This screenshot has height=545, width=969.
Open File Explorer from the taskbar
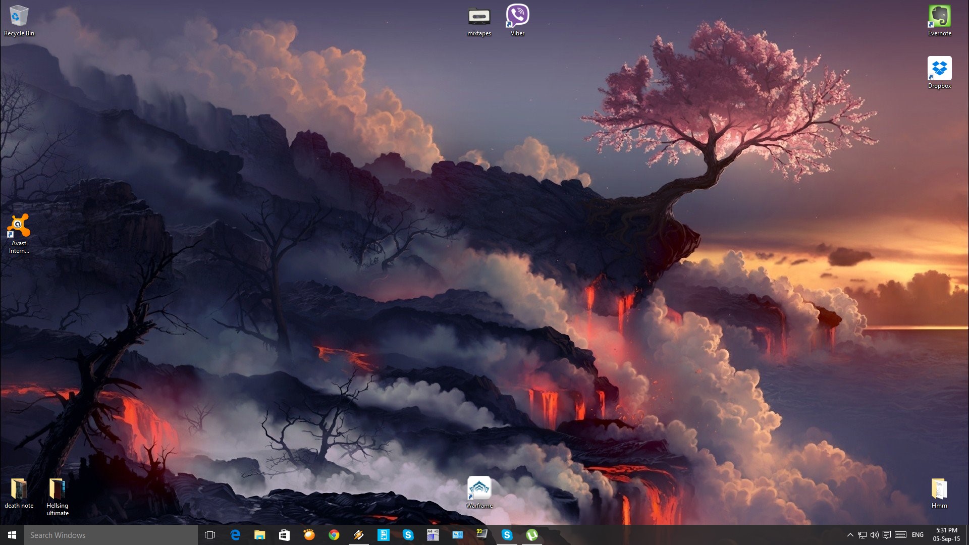point(259,535)
